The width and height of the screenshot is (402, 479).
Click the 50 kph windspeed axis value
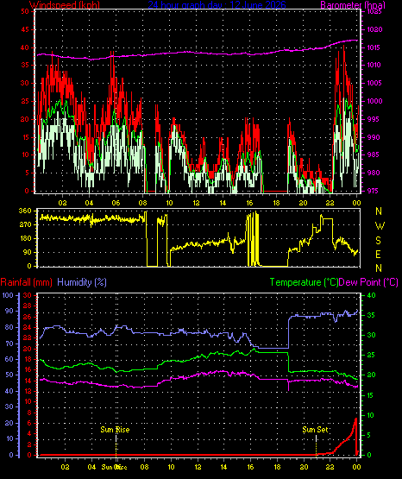pyautogui.click(x=25, y=11)
